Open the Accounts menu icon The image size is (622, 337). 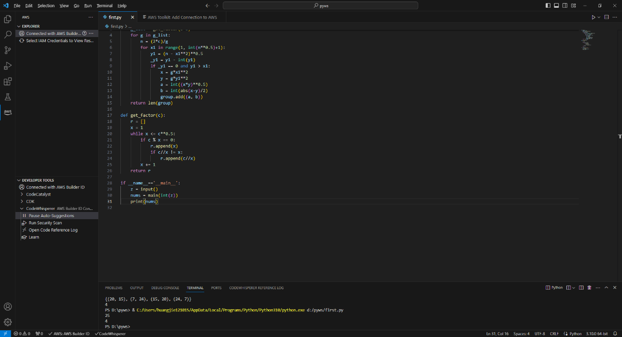point(8,307)
